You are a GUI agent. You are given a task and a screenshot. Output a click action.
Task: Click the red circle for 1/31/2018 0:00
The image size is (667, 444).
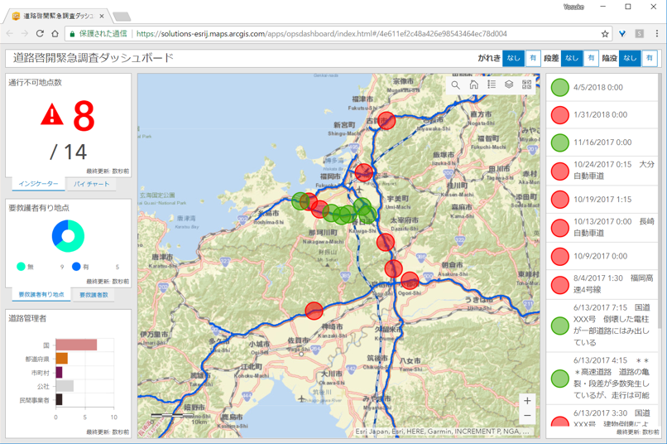(x=559, y=115)
